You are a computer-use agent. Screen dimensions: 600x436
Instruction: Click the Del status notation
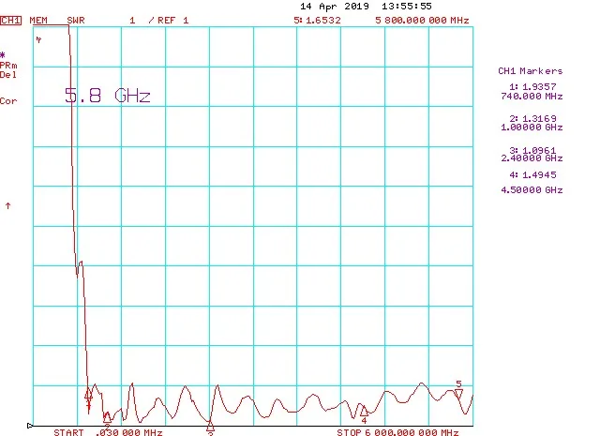(x=8, y=75)
